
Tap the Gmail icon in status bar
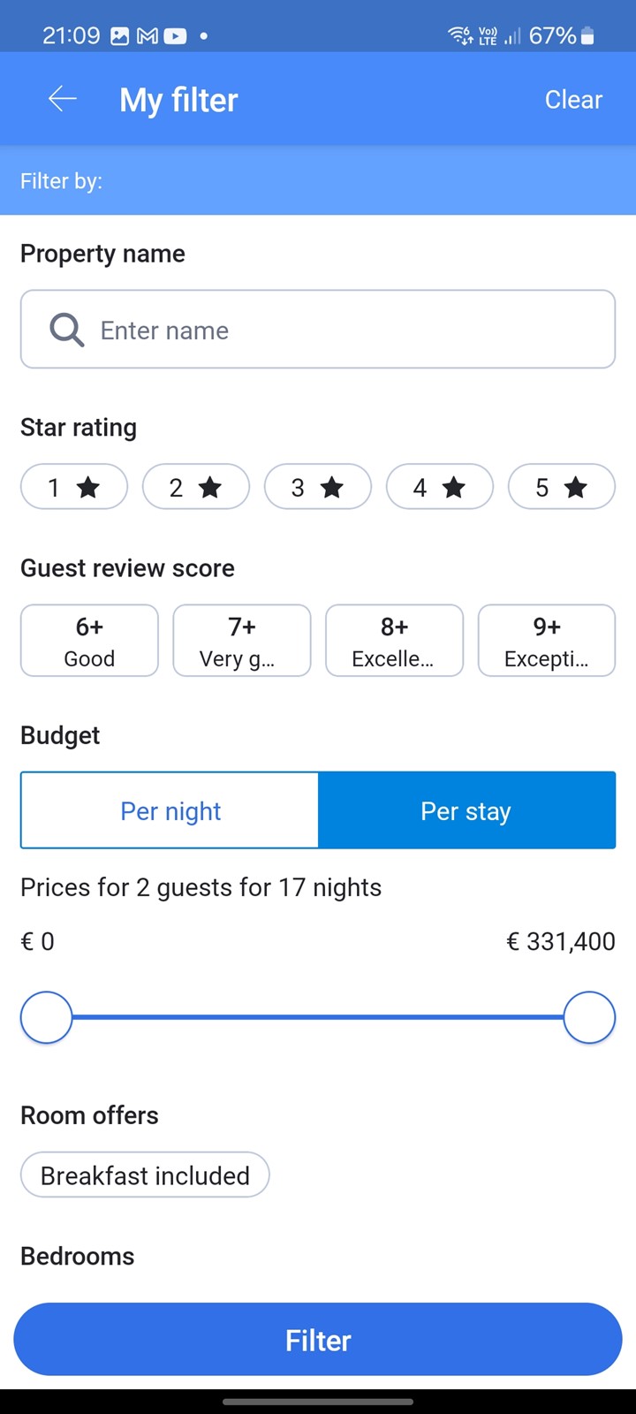click(148, 36)
